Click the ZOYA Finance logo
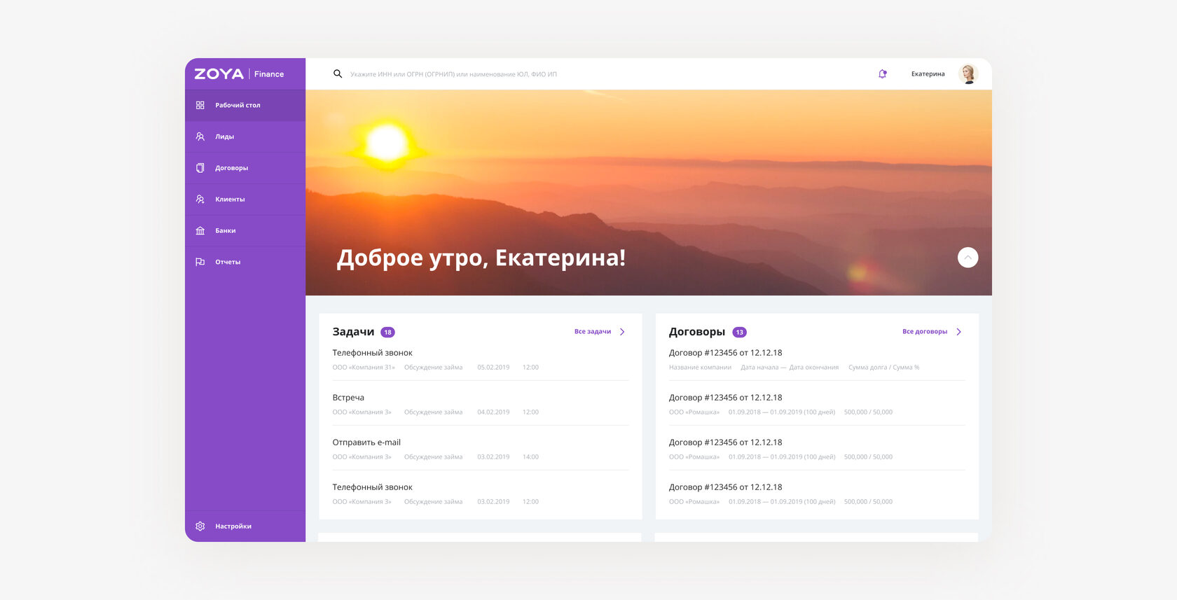This screenshot has width=1177, height=600. click(x=239, y=74)
